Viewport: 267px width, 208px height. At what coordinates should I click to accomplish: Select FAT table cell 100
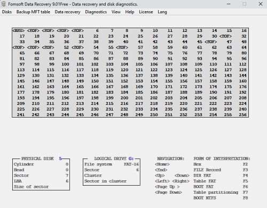click(x=65, y=64)
